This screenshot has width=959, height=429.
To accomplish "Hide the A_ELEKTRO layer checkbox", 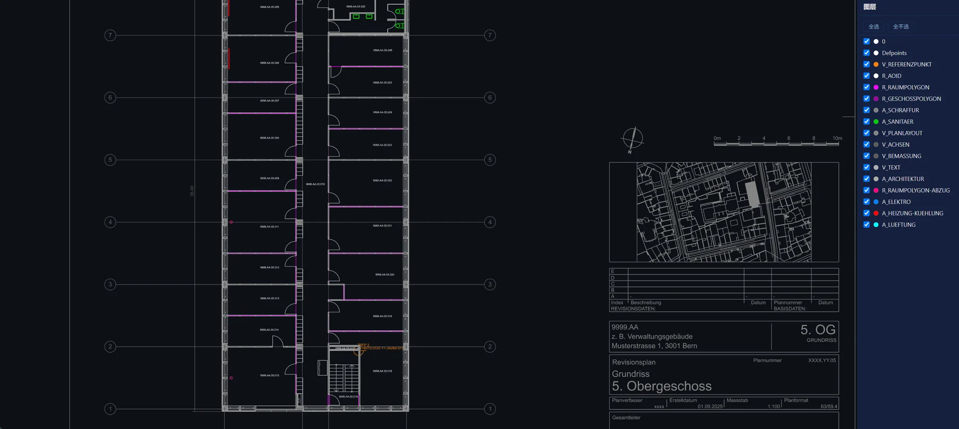I will [866, 202].
